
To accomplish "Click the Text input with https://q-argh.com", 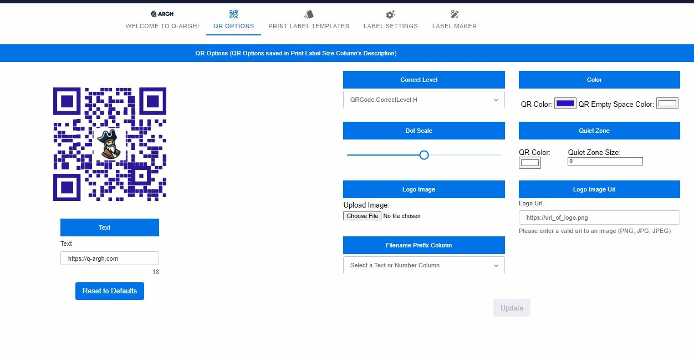I will (x=110, y=258).
